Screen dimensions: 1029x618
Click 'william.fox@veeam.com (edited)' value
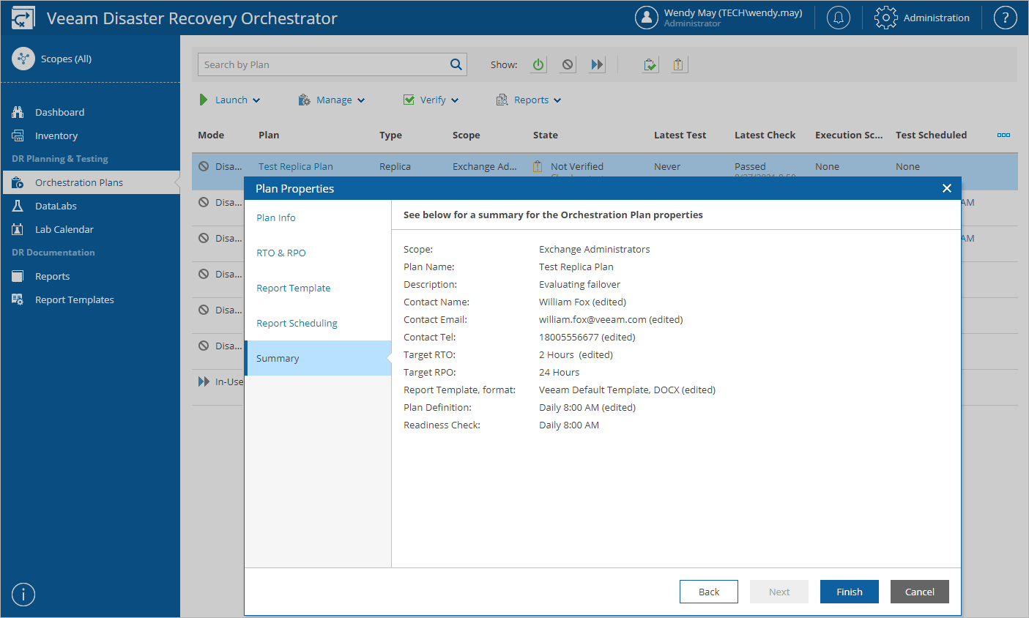coord(611,319)
